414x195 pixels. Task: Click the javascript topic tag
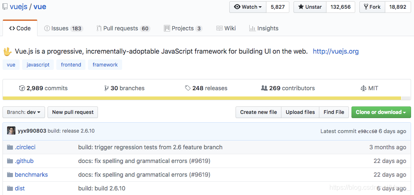(38, 65)
